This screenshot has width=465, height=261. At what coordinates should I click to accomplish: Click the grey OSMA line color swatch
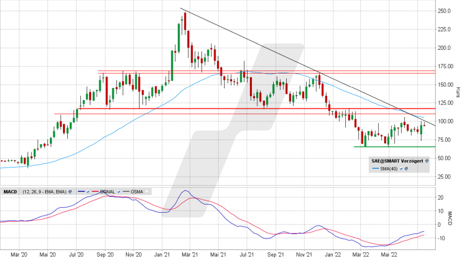click(x=126, y=191)
